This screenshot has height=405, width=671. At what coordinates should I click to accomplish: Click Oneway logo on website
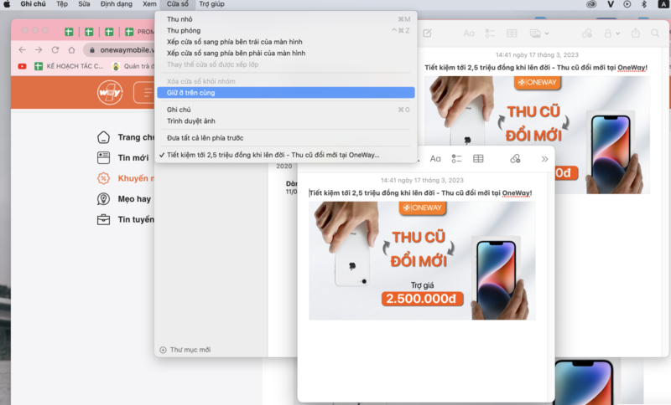pos(110,92)
